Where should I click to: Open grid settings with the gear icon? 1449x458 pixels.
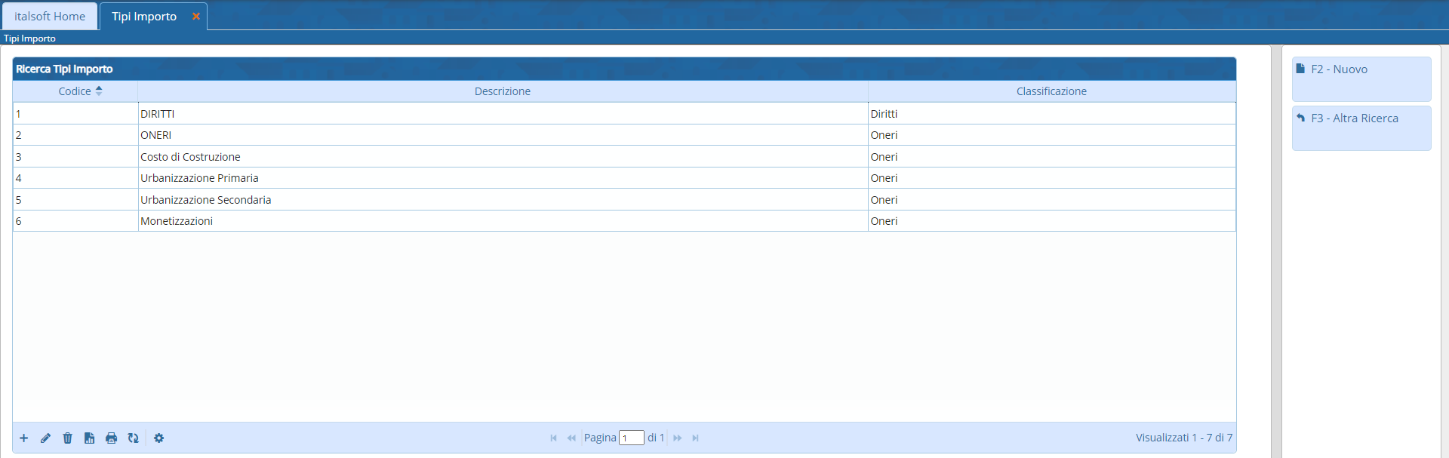tap(159, 438)
